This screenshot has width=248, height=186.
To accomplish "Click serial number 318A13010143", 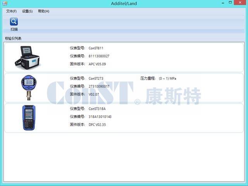I will click(x=100, y=117).
